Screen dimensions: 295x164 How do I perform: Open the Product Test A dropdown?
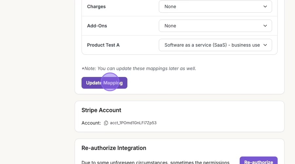215,45
